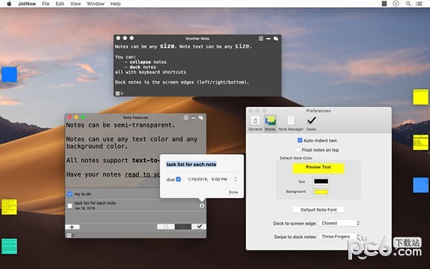Open the task list icon in Another Note

coord(261,39)
